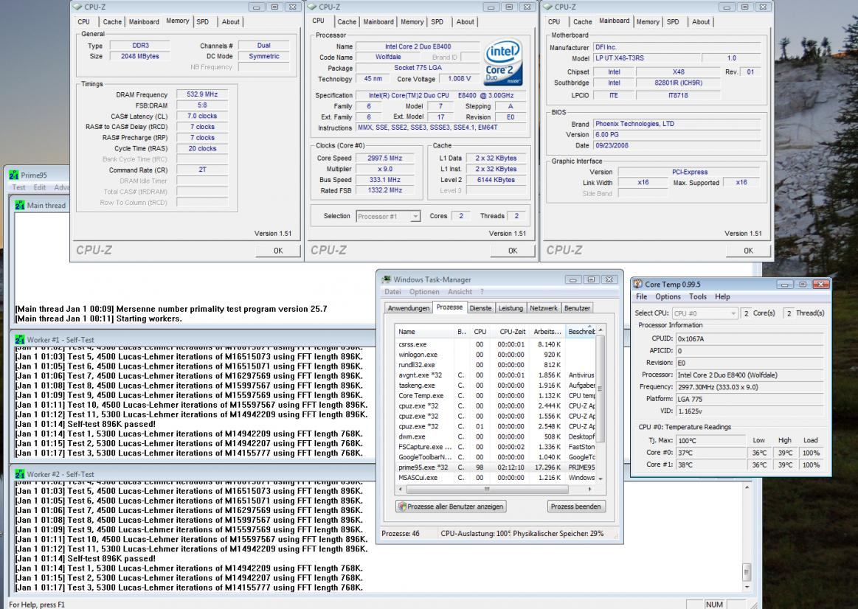Click the CPUID 0x1067A field in Core Temp
Viewport: 858px width, 609px height.
[x=749, y=339]
